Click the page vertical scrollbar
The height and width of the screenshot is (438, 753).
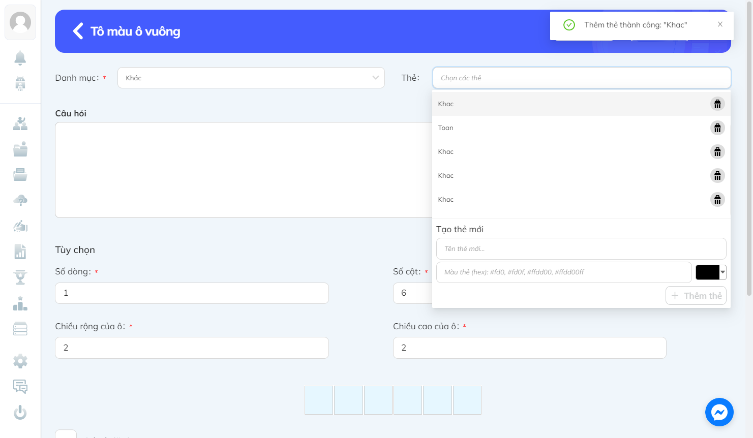tap(749, 147)
